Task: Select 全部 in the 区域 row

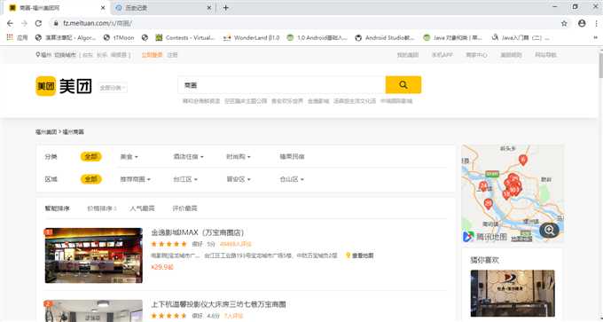Action: 91,179
